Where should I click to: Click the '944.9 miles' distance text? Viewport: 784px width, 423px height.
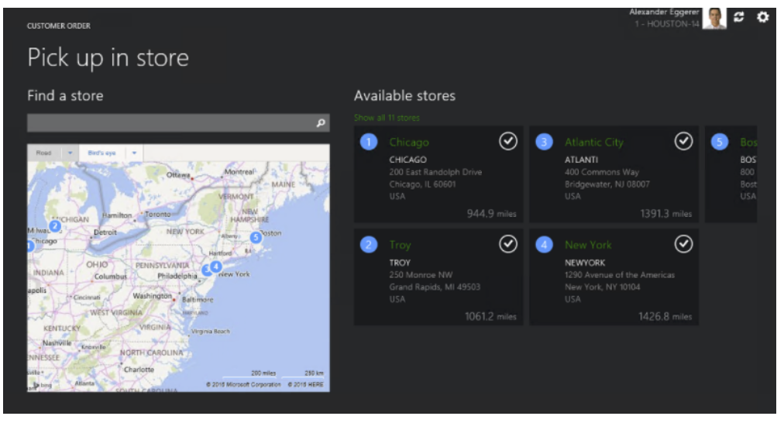pyautogui.click(x=491, y=214)
